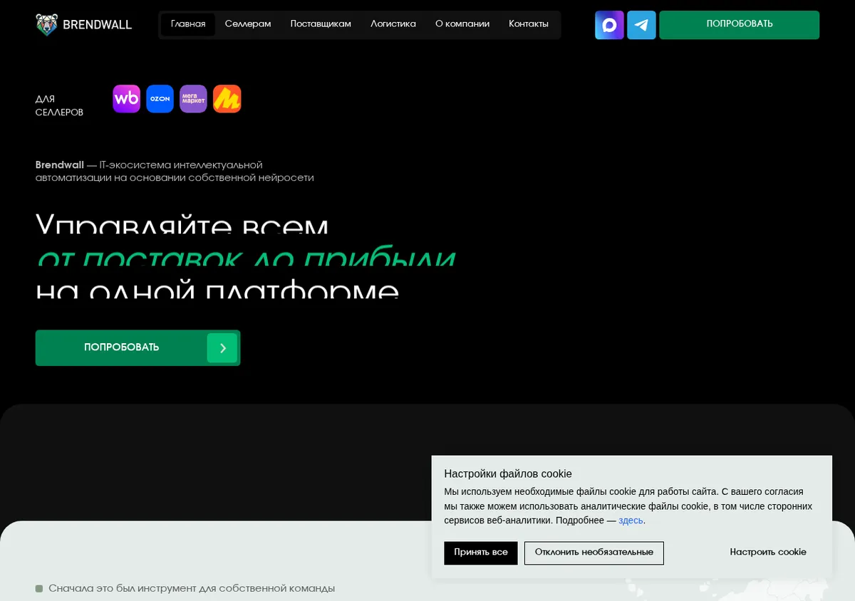Go to the Главная nav tab
The width and height of the screenshot is (855, 601).
(x=188, y=24)
